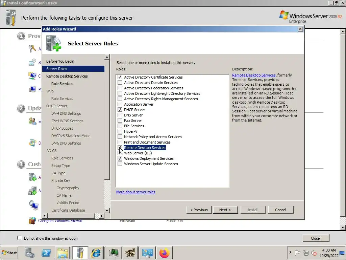The image size is (346, 260).
Task: Select DHCP Scopes step
Action: point(62,128)
